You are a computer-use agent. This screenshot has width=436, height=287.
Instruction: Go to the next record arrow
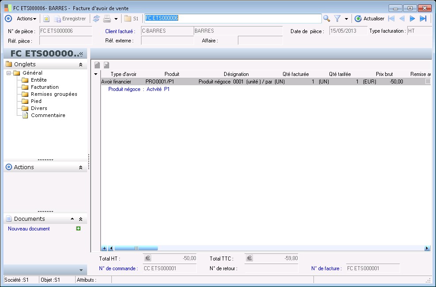tap(412, 19)
